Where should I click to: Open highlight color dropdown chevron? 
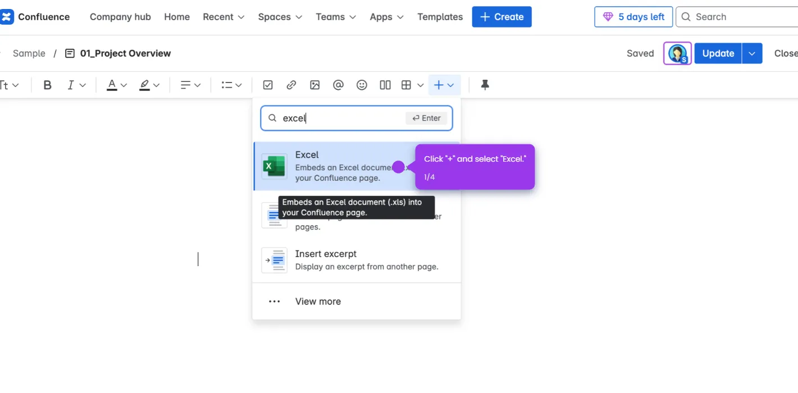pos(156,85)
